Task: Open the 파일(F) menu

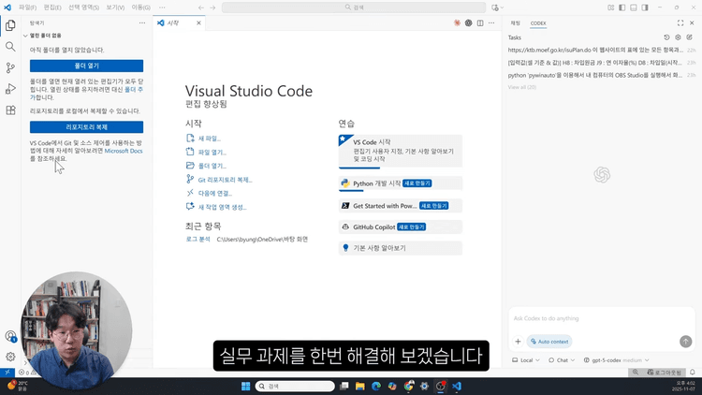Action: 27,7
